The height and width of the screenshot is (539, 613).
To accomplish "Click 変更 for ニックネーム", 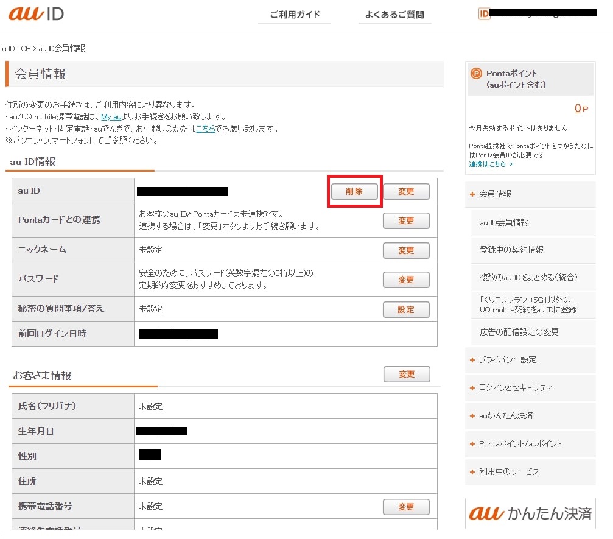I will point(406,250).
